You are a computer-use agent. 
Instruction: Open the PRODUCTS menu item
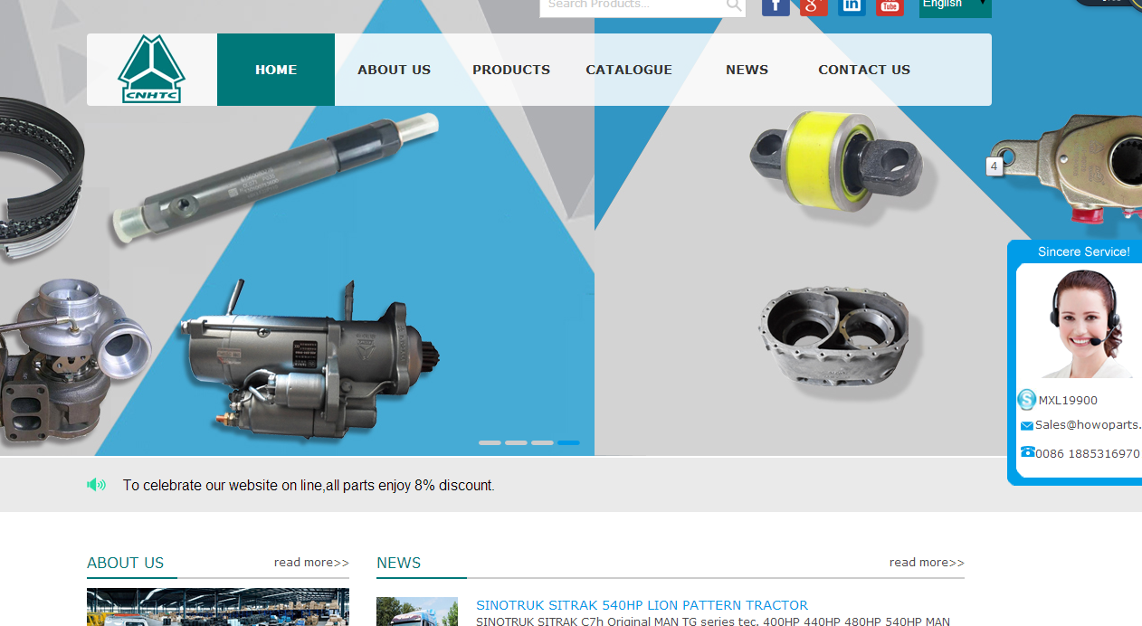(511, 70)
